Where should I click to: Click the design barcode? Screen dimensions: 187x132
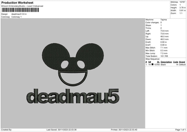point(20,10)
